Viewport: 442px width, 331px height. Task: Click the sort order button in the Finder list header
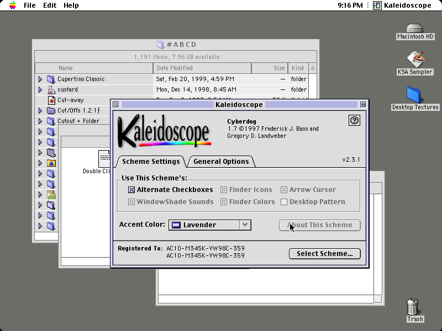(x=313, y=68)
